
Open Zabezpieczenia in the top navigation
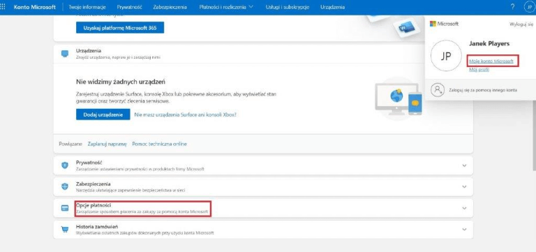[170, 7]
